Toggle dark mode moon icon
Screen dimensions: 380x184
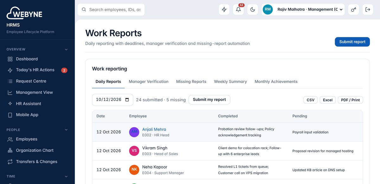click(x=253, y=10)
